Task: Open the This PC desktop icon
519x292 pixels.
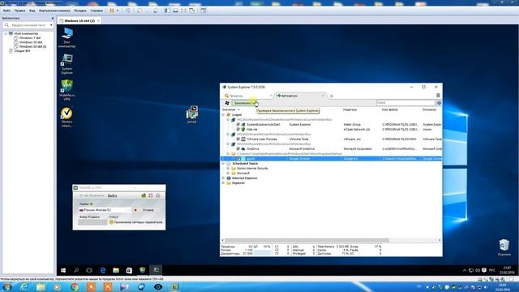Action: (x=66, y=37)
